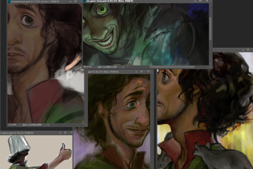The width and height of the screenshot is (253, 169).
Task: Maximize the сериал.psd document window
Action: 65,132
